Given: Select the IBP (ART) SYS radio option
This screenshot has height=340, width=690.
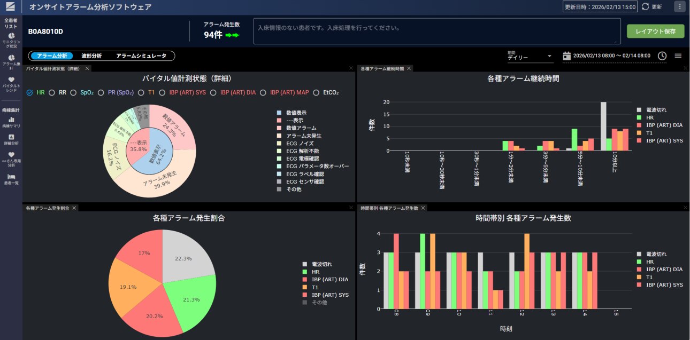Looking at the screenshot, I should pos(162,92).
